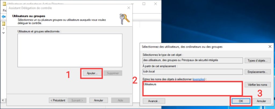Click the Aide button in wizard

coord(120,100)
